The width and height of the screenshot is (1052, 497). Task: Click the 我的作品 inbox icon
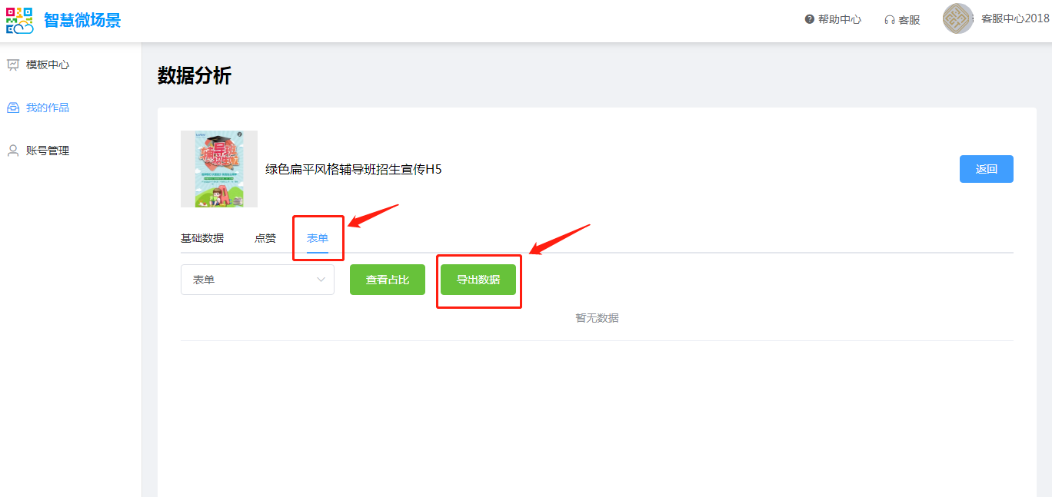[13, 108]
